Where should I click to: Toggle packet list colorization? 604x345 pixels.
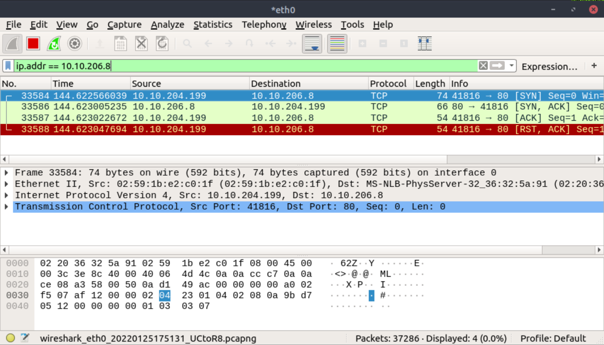338,43
